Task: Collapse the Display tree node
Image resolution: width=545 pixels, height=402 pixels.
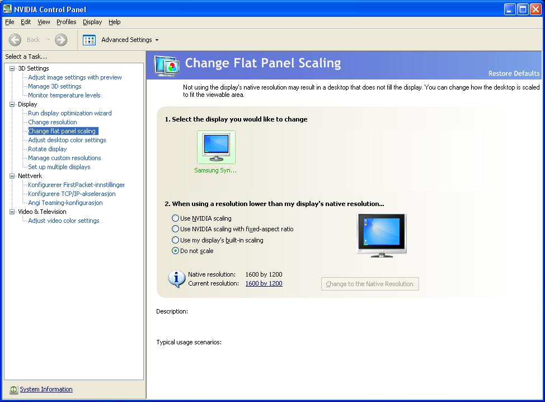Action: pos(12,104)
